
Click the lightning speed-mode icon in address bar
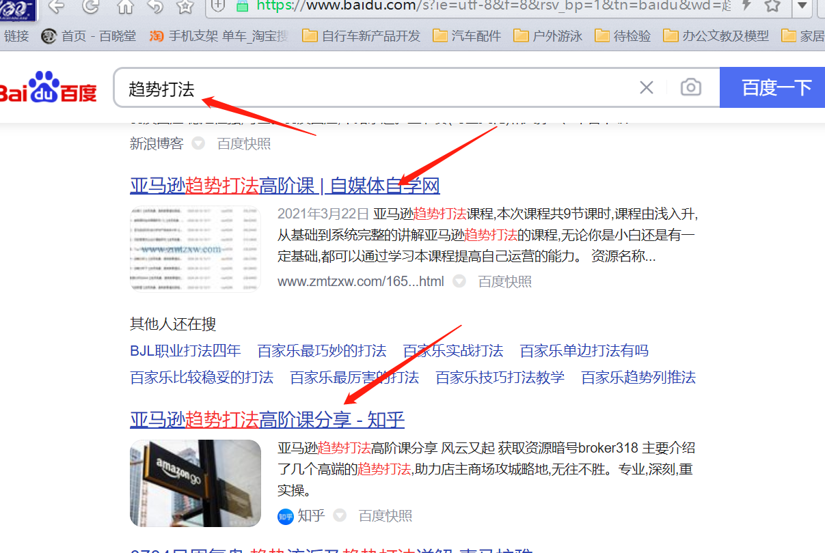click(746, 5)
